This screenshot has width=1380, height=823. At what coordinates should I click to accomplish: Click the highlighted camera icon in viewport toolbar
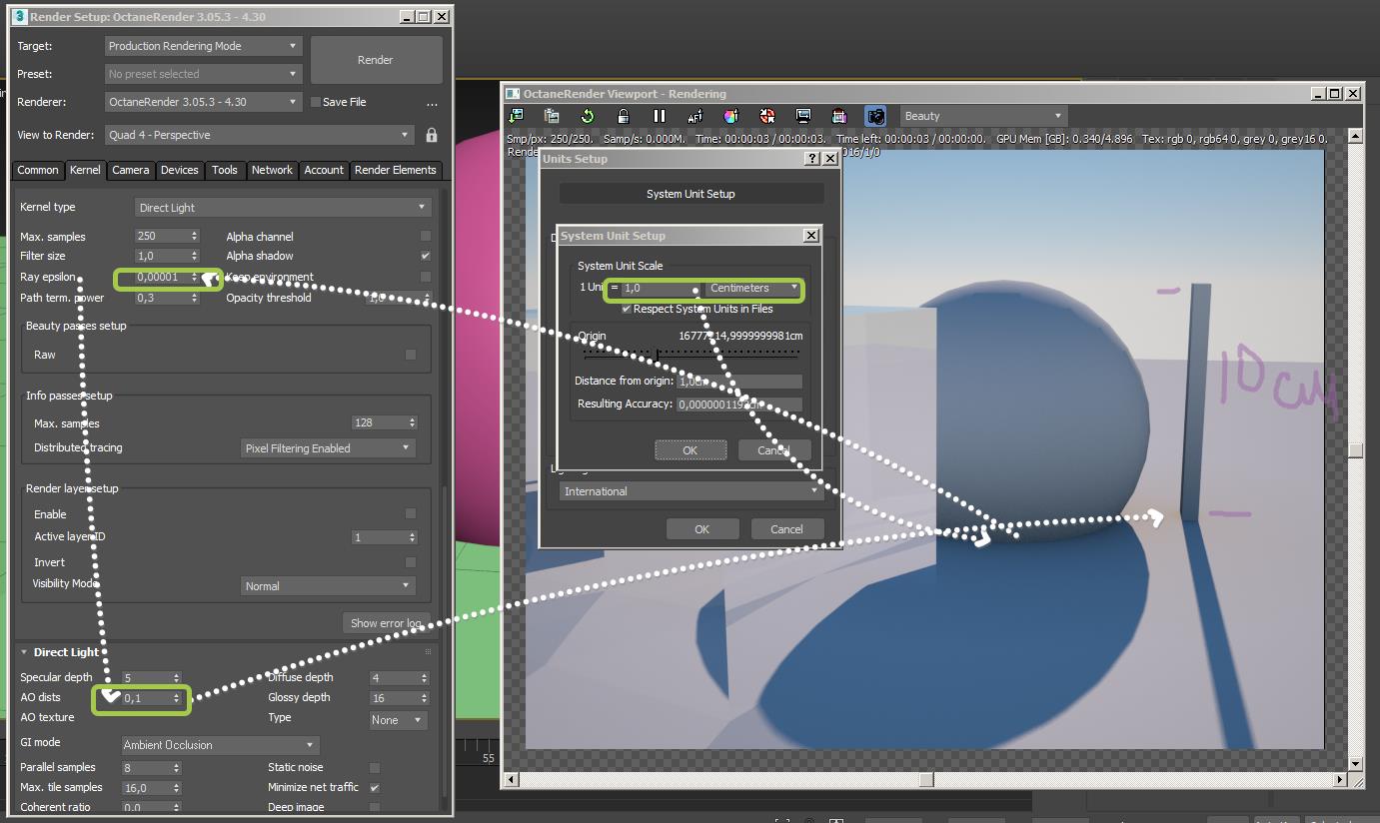[875, 116]
